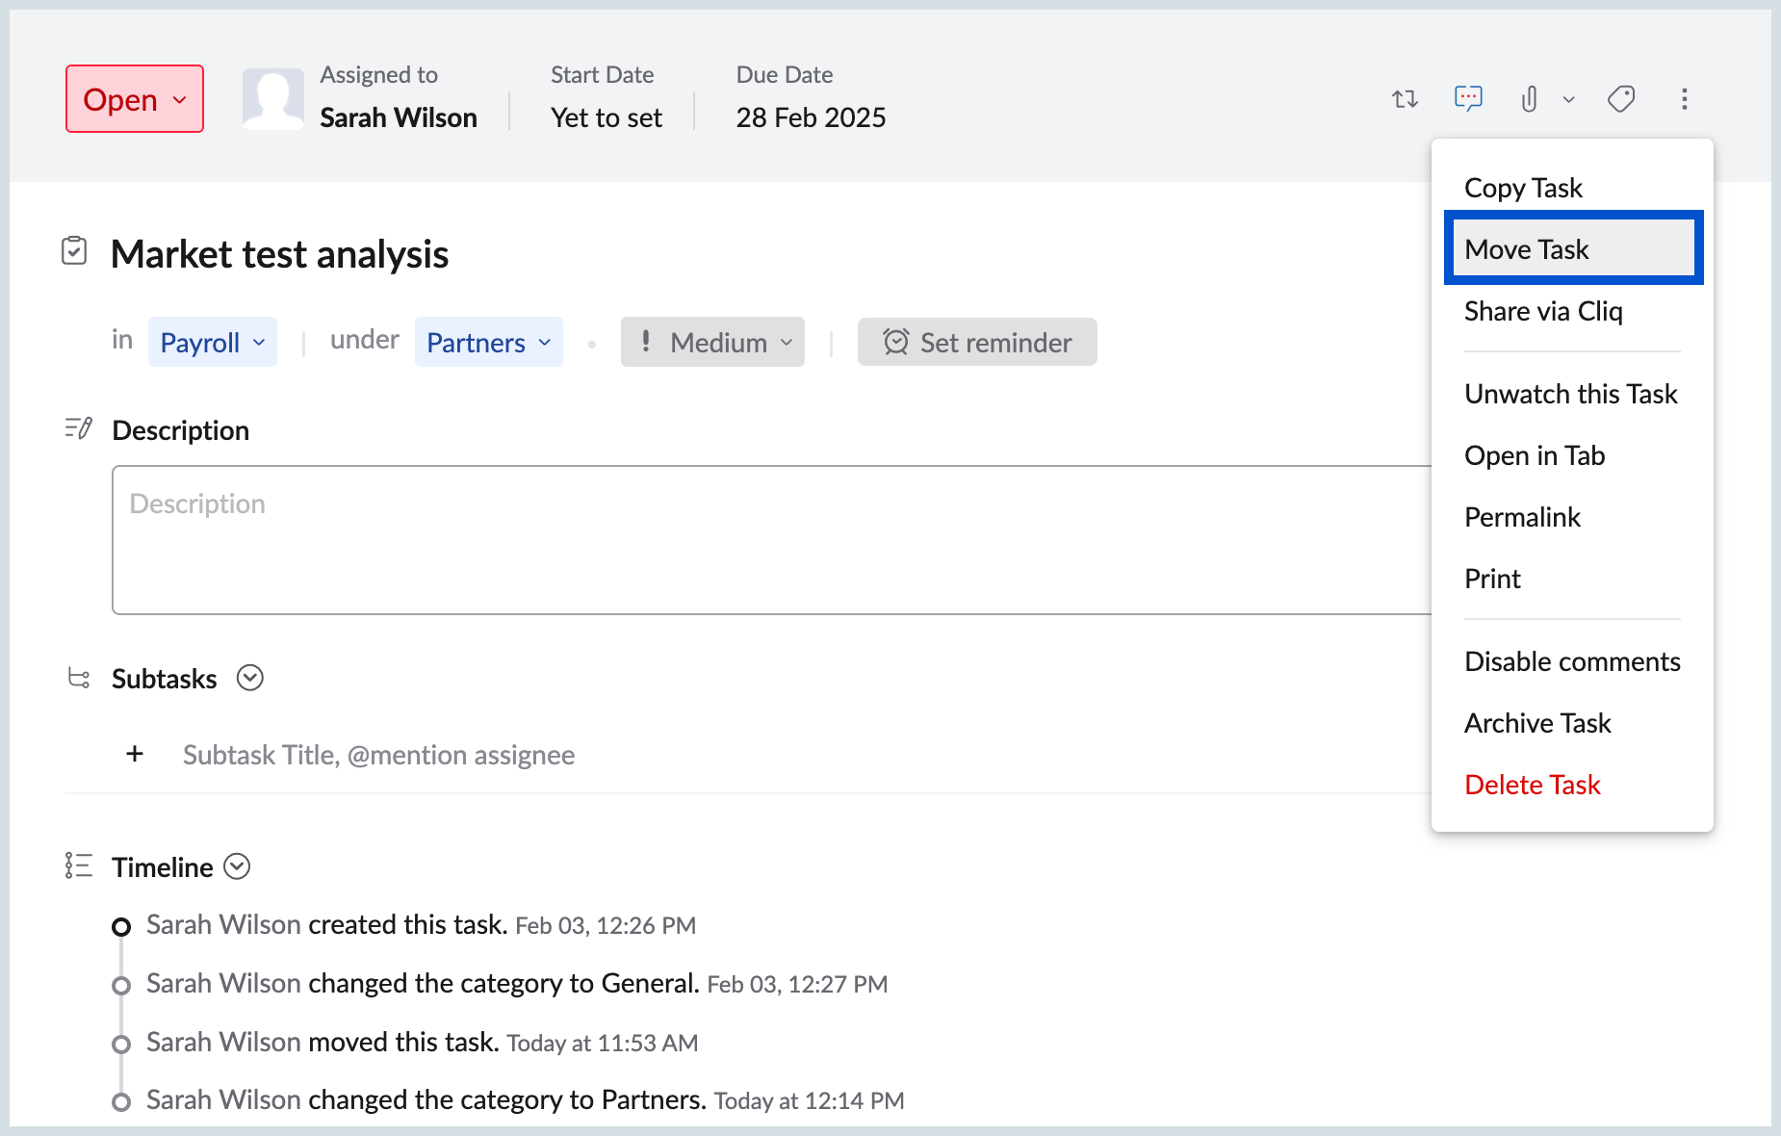
Task: Click into the Description text box
Action: [770, 539]
